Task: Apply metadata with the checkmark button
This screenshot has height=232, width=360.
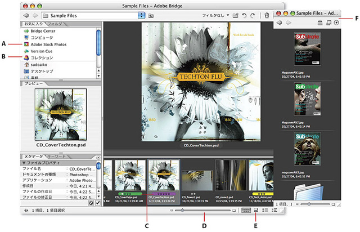Action: pos(98,203)
